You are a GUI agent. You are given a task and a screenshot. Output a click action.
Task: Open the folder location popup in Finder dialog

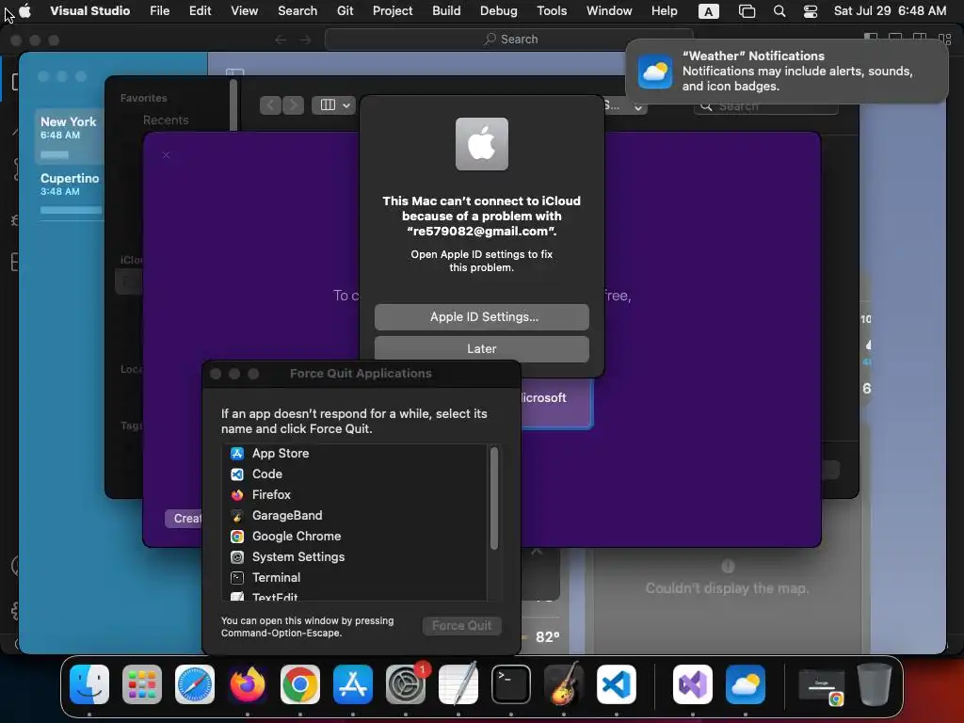[x=624, y=105]
